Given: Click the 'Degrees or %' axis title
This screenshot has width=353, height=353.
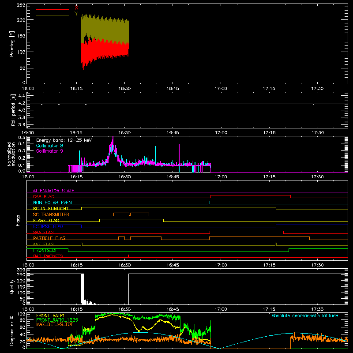Looking at the screenshot, I should 12,330.
